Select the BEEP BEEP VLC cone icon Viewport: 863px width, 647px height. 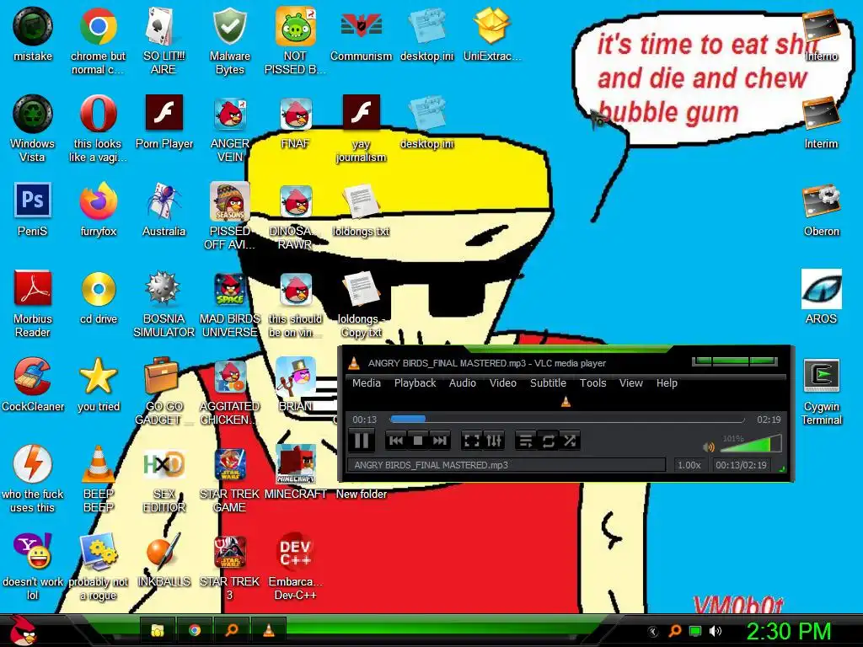click(x=98, y=479)
